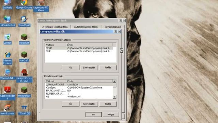
Task: Click Új button under user variables
Action: [x=71, y=68]
